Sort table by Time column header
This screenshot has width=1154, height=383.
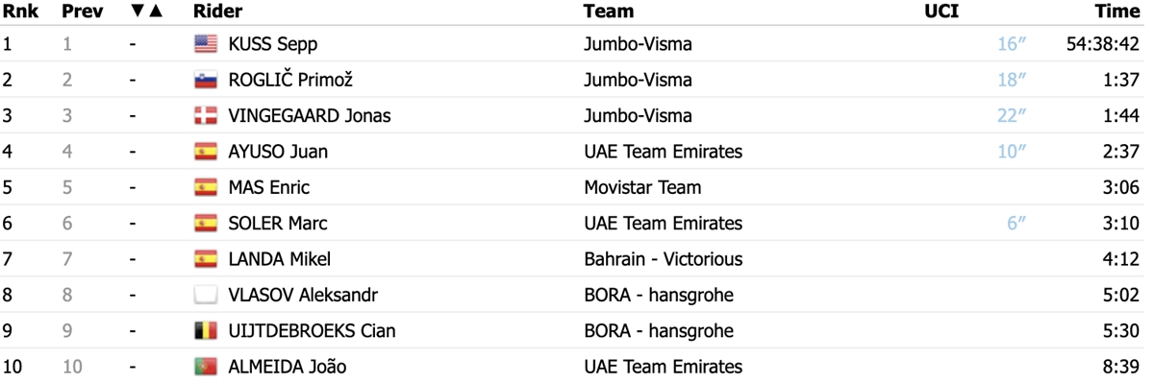click(x=1117, y=12)
